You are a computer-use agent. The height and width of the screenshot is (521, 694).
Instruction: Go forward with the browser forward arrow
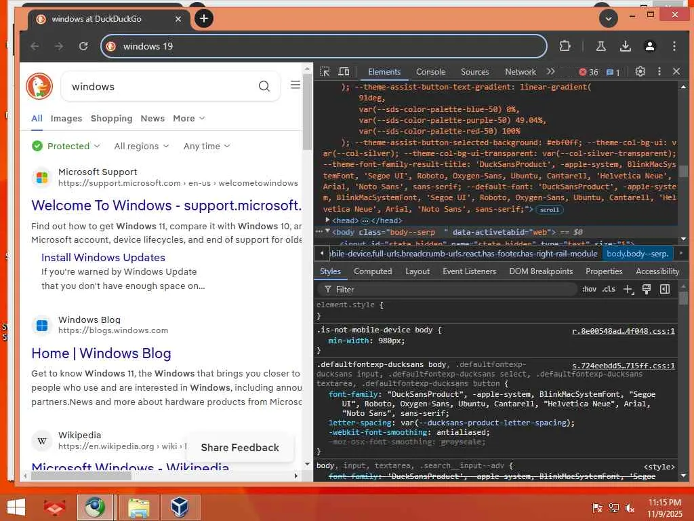[x=58, y=46]
